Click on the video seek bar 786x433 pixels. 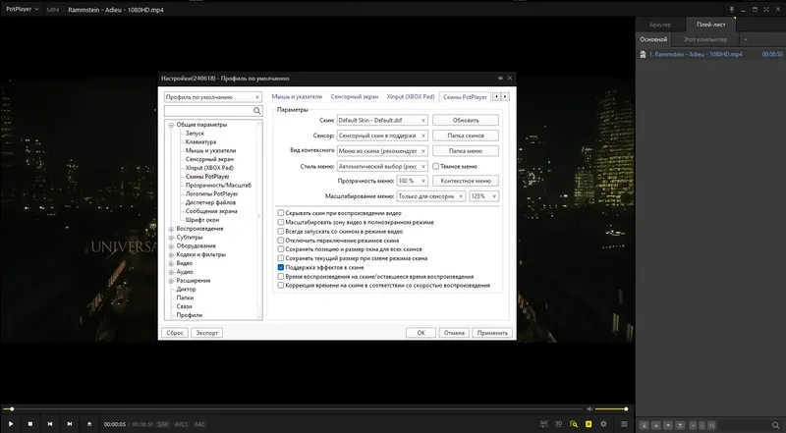[293, 408]
